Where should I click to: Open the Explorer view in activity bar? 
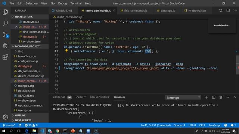click(5, 12)
